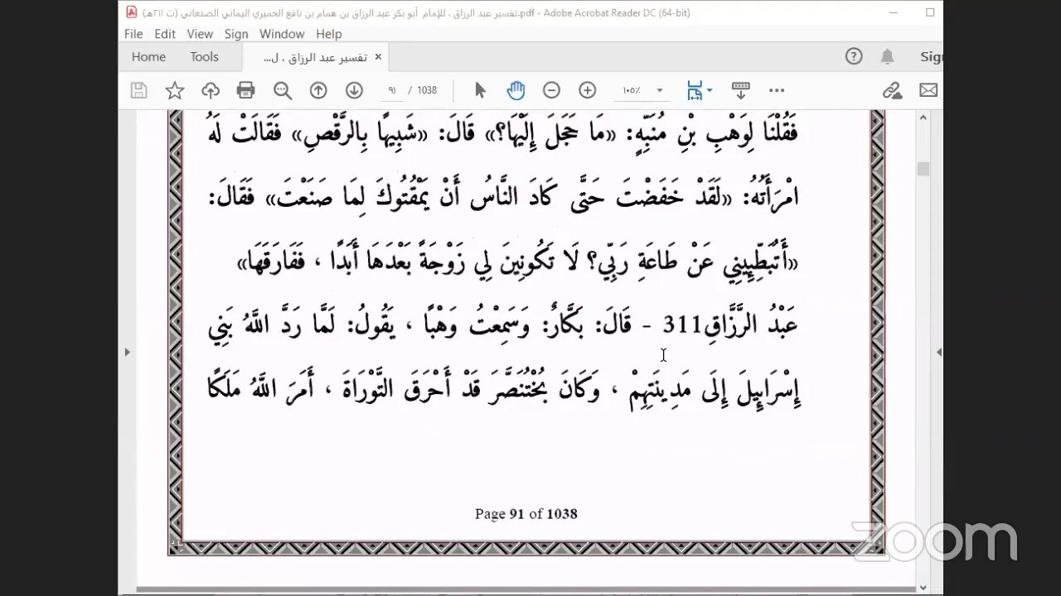This screenshot has height=596, width=1061.
Task: Select the arrow selection tool
Action: 480,91
